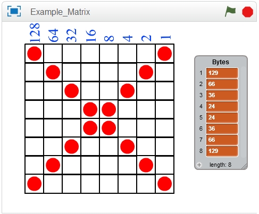Toggle red dot in row 2, column 64

(x=53, y=72)
